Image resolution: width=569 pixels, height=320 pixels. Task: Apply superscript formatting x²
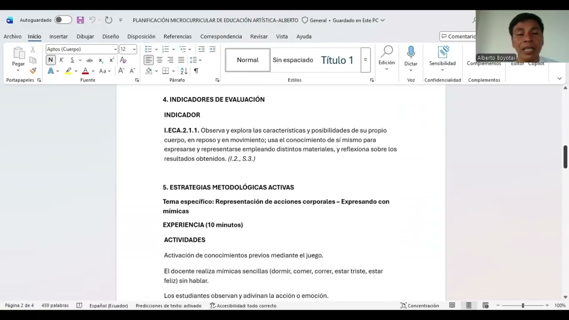(x=112, y=60)
